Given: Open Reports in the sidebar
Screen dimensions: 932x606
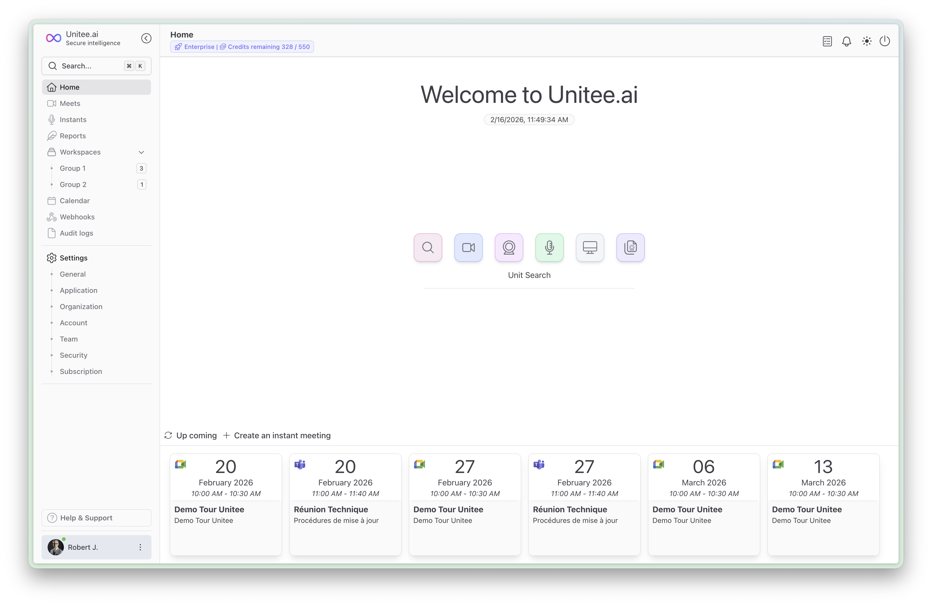Looking at the screenshot, I should pyautogui.click(x=96, y=136).
